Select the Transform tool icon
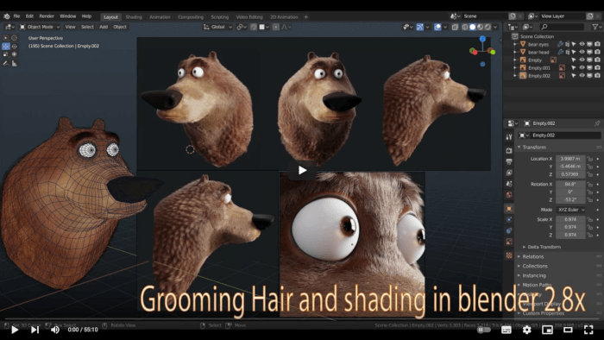The width and height of the screenshot is (604, 340). (x=15, y=54)
